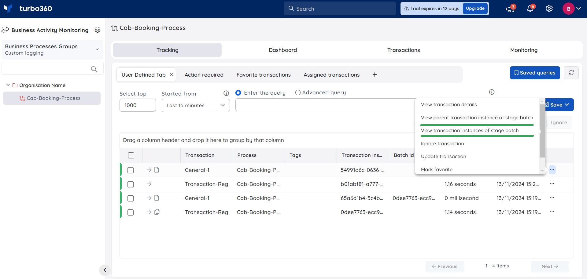This screenshot has width=587, height=279.
Task: Click the top Search box
Action: point(340,9)
